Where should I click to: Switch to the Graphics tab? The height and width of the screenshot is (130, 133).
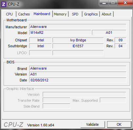(91, 14)
